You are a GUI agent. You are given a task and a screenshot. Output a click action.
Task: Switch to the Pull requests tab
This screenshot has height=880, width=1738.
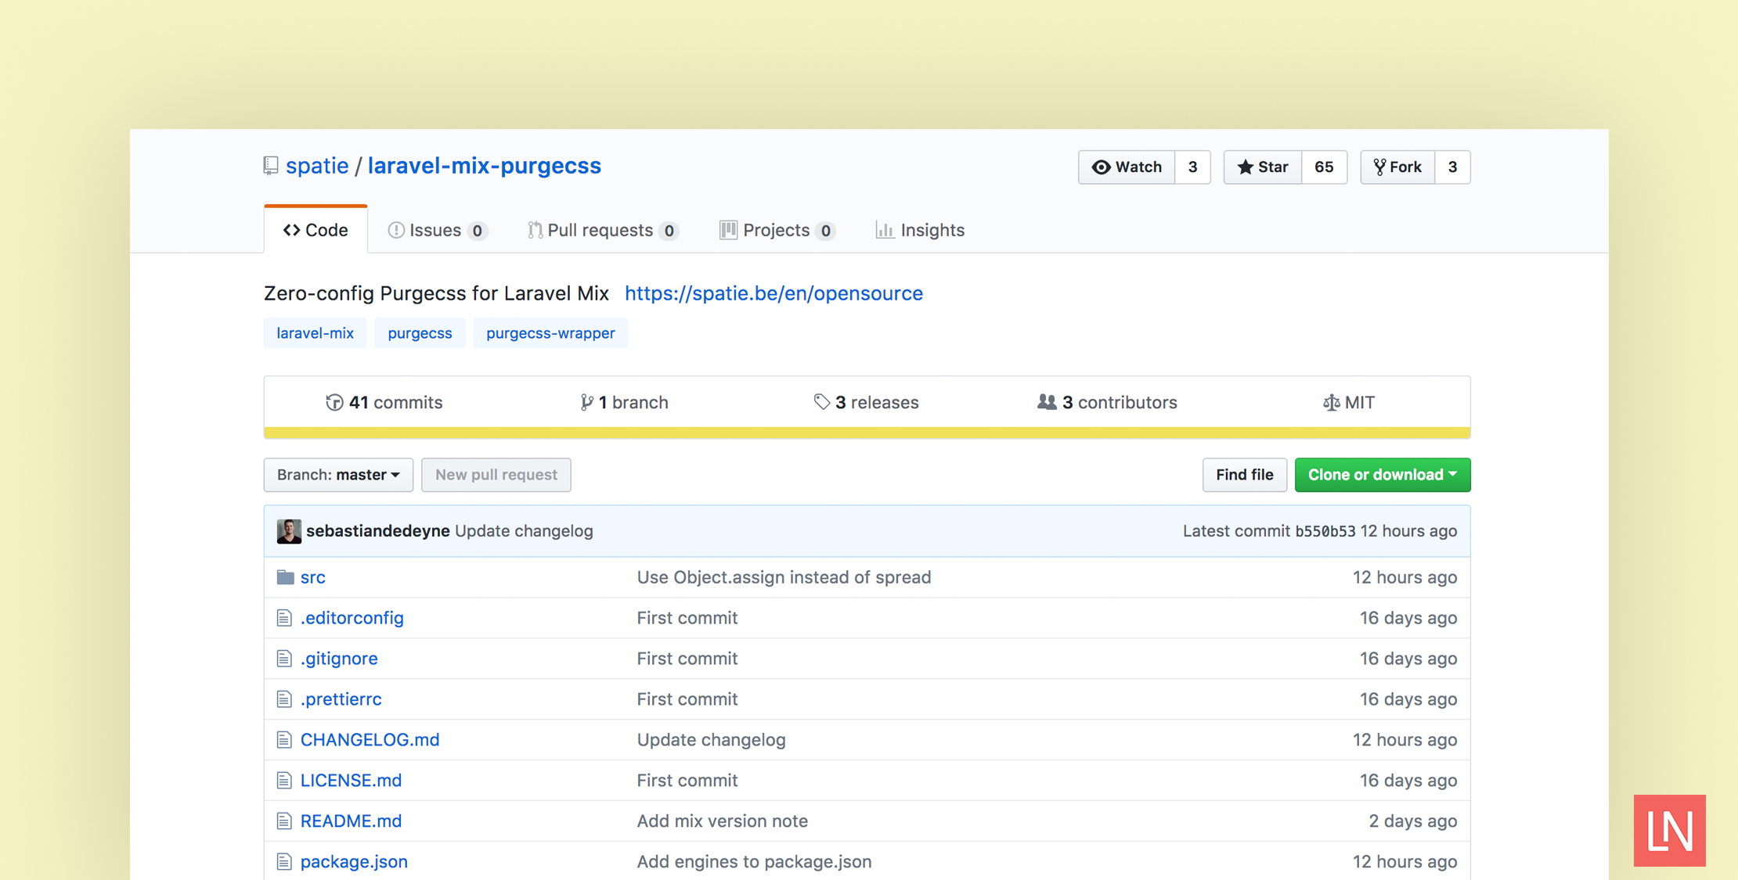click(x=602, y=229)
